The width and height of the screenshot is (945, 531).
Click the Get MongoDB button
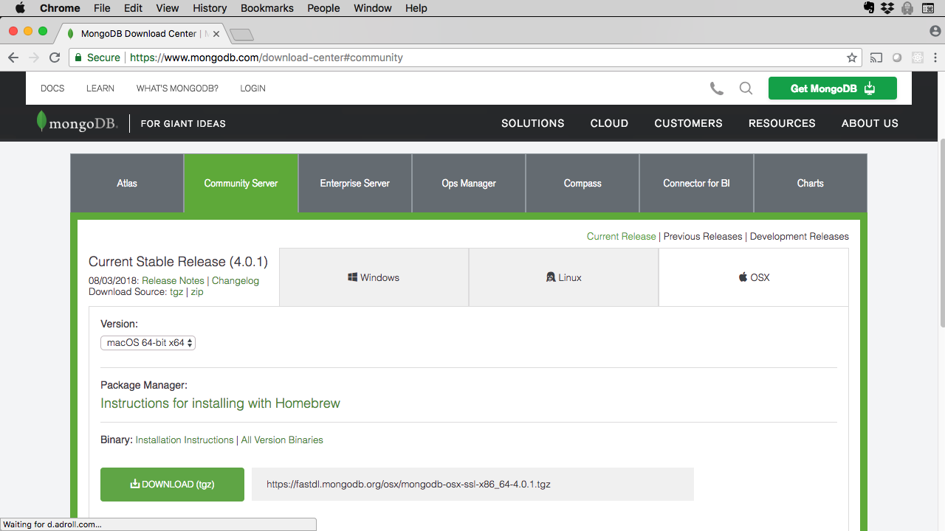[x=833, y=88]
